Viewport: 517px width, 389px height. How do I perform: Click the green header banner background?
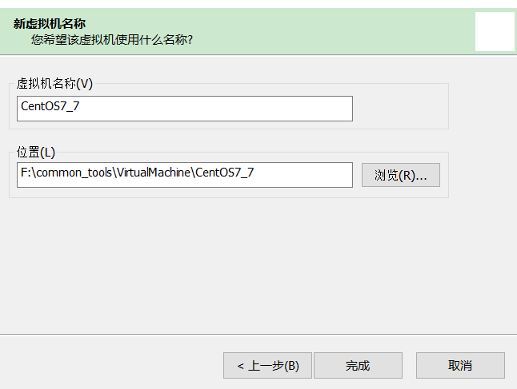(x=320, y=30)
